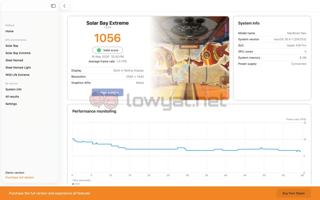Open the Steel Nomad benchmark
Viewport: 320px width, 200px height.
point(14,60)
